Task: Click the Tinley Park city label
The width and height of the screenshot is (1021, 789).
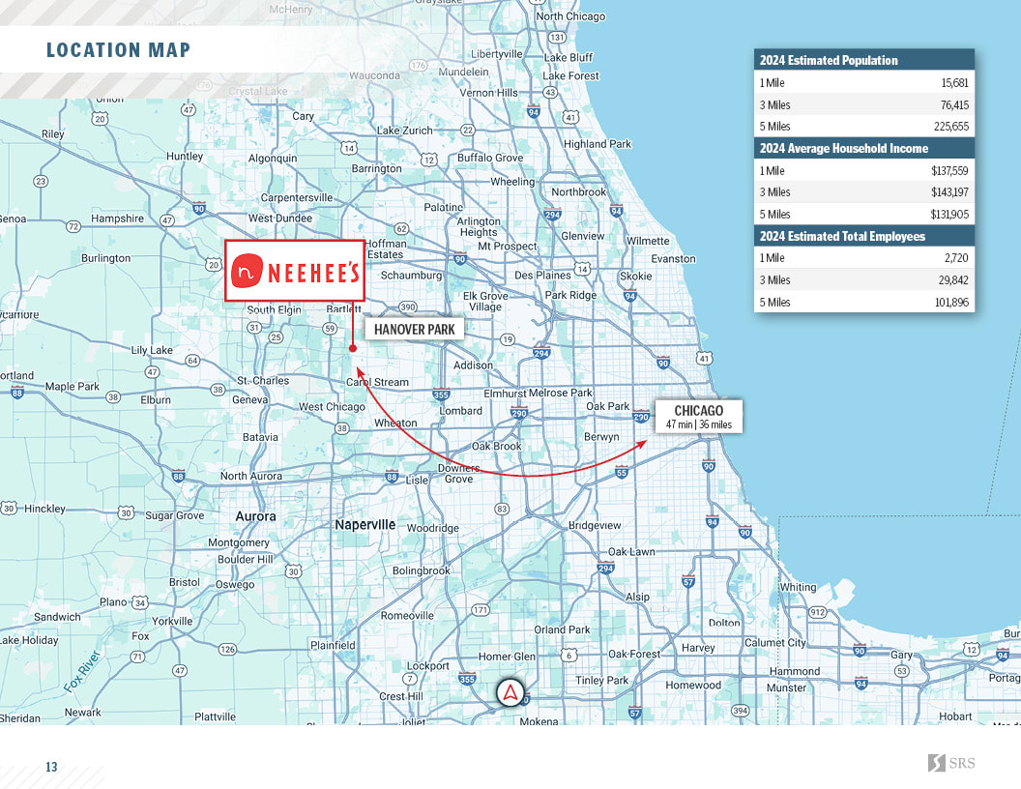Action: (602, 681)
